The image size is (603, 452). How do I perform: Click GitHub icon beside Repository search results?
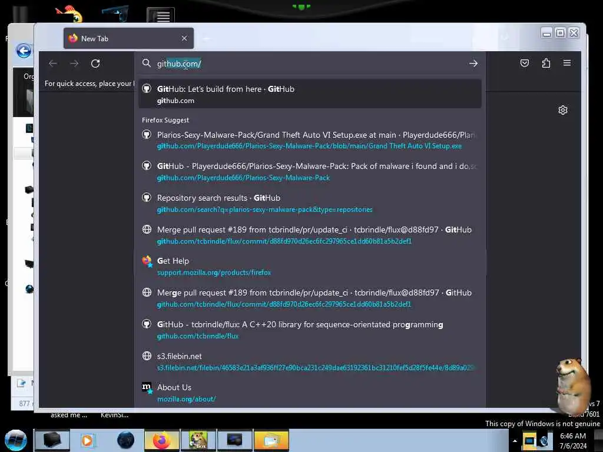pos(147,198)
